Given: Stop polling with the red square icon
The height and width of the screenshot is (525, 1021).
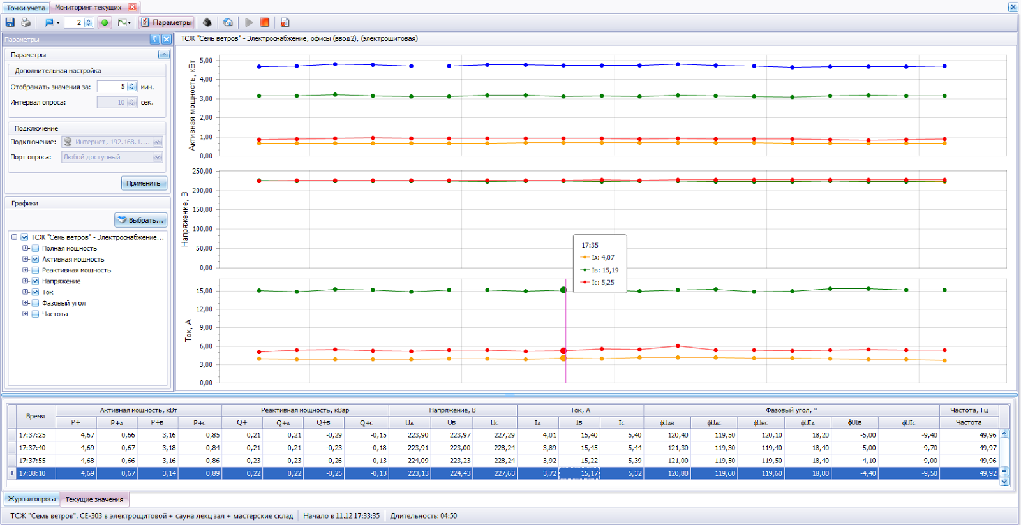Looking at the screenshot, I should 264,22.
